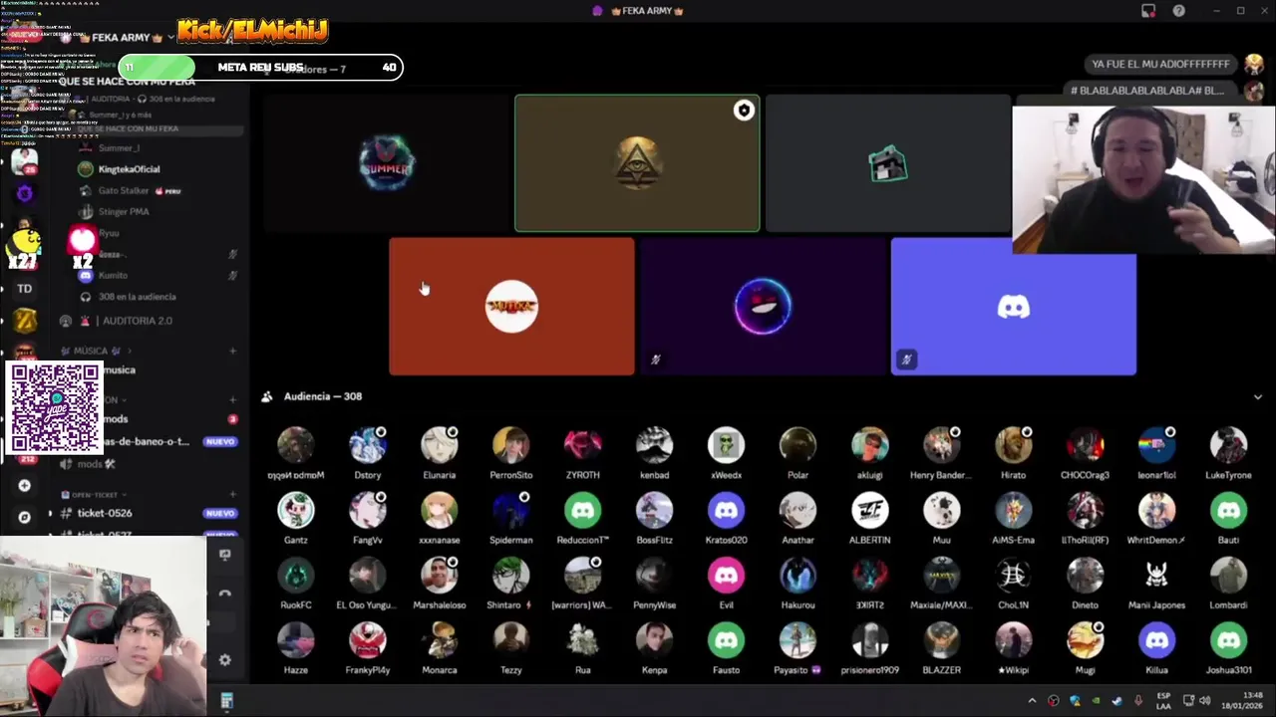Viewport: 1276px width, 717px height.
Task: Open audience member Manii Japones
Action: (x=1157, y=583)
